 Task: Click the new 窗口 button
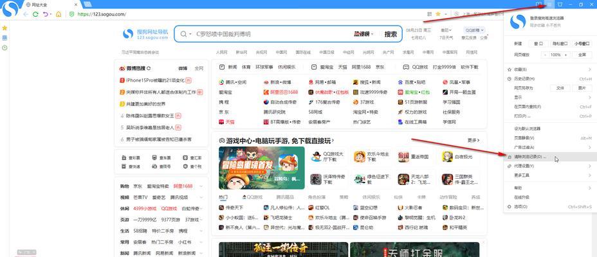coord(538,44)
